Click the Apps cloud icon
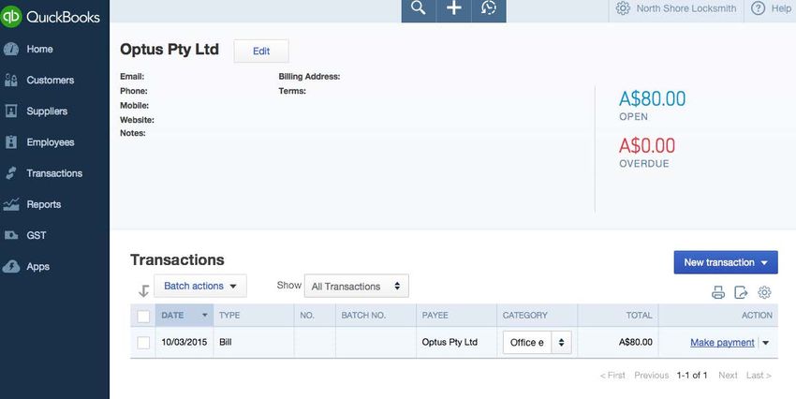Viewport: 796px width, 399px height. click(11, 267)
